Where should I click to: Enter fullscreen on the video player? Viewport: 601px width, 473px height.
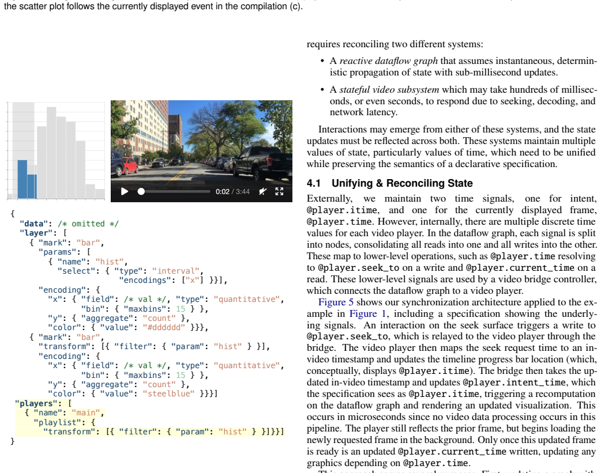point(279,191)
